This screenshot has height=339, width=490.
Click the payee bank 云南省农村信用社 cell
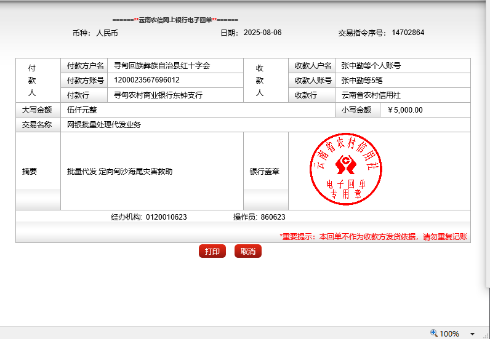(371, 95)
